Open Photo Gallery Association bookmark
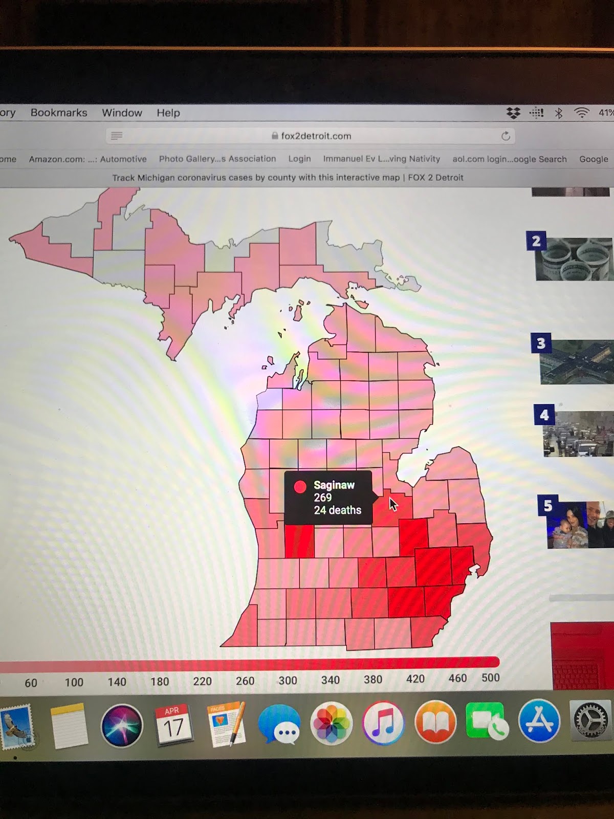614x819 pixels. pyautogui.click(x=217, y=159)
